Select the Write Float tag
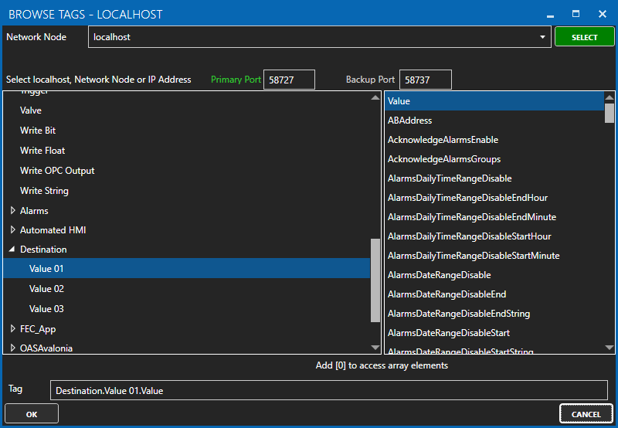 pyautogui.click(x=42, y=151)
